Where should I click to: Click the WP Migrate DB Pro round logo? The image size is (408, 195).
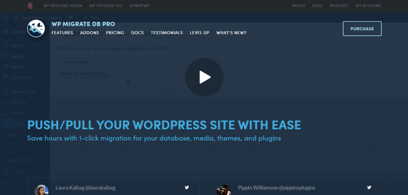coord(36,28)
